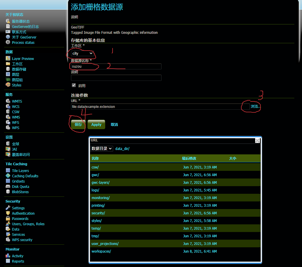Click the 取消 cancel link
302x267 pixels.
click(x=114, y=125)
